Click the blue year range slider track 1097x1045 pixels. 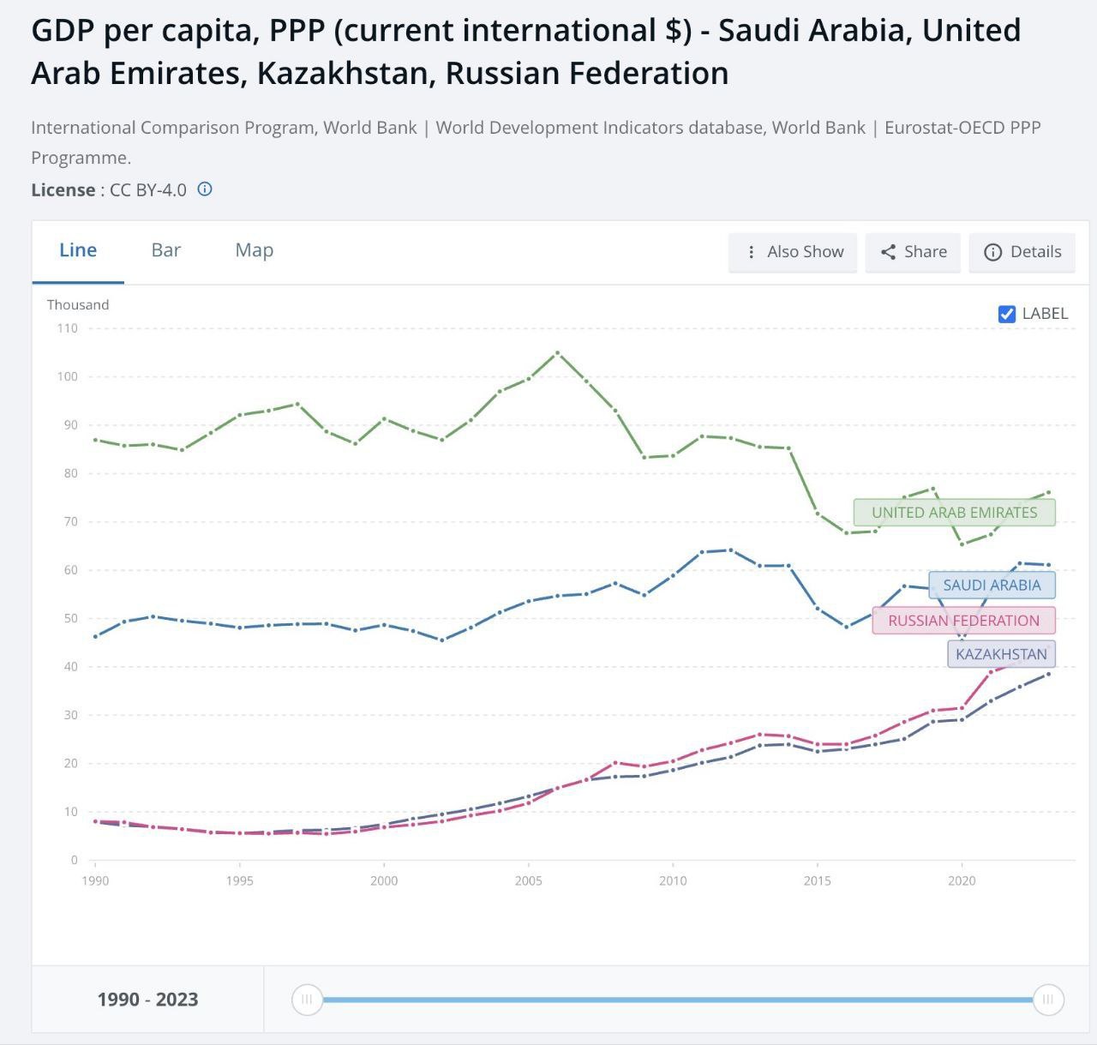point(677,1000)
